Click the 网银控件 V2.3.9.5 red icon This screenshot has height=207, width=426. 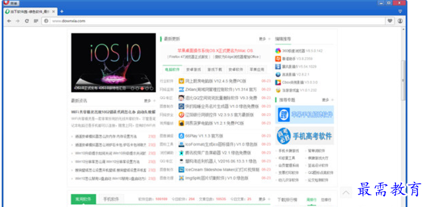tap(181, 115)
